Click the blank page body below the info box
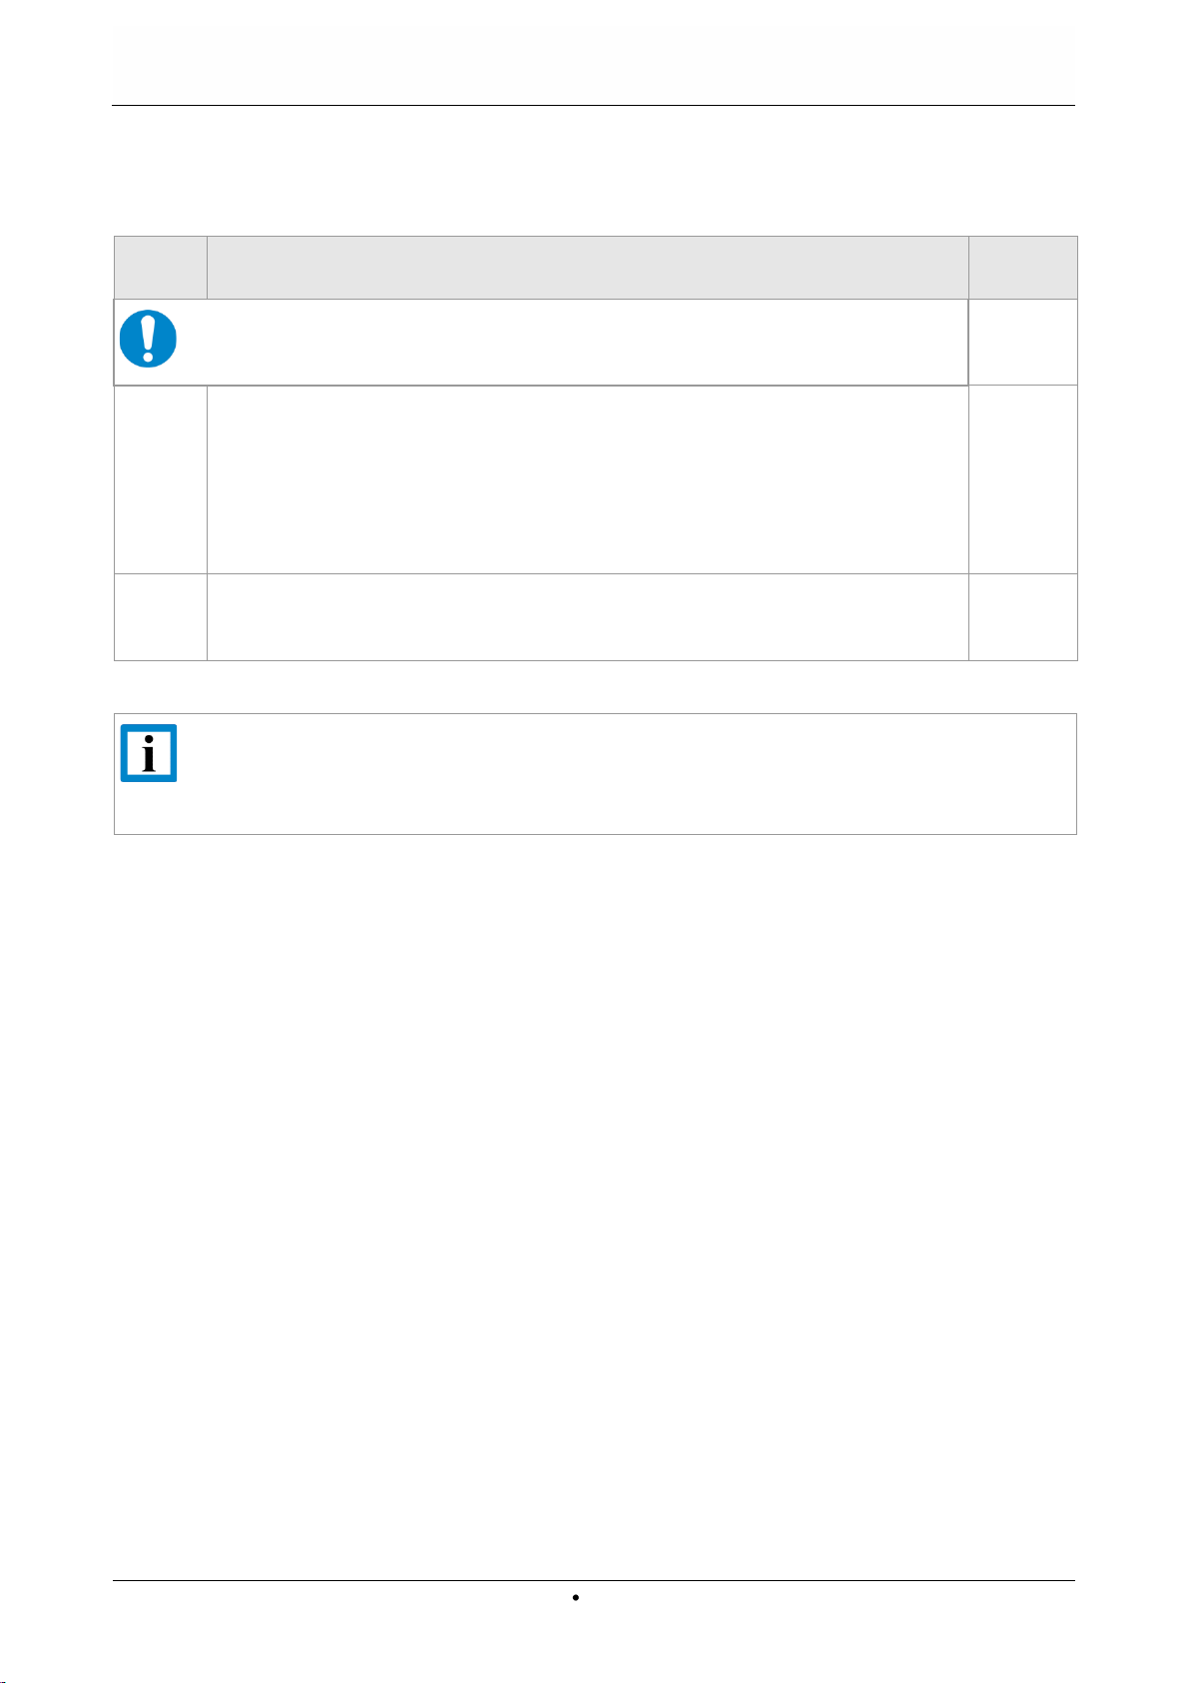Image resolution: width=1190 pixels, height=1683 pixels. click(593, 1199)
